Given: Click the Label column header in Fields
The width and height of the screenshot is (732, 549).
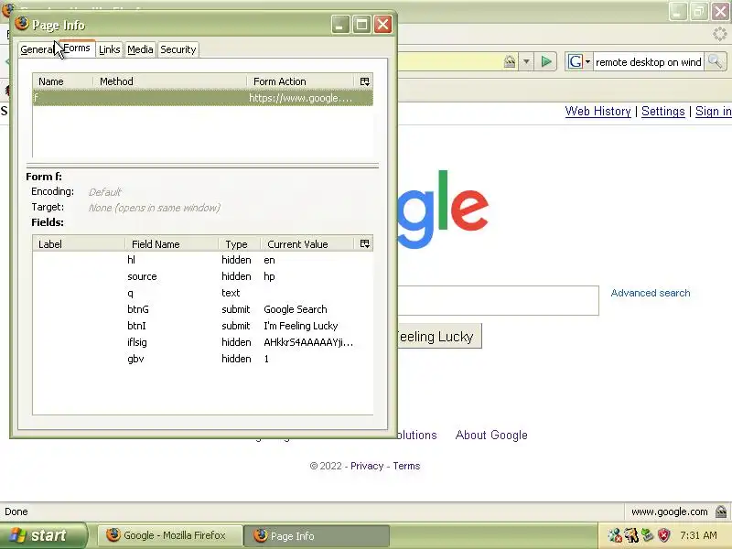Looking at the screenshot, I should pyautogui.click(x=79, y=244).
